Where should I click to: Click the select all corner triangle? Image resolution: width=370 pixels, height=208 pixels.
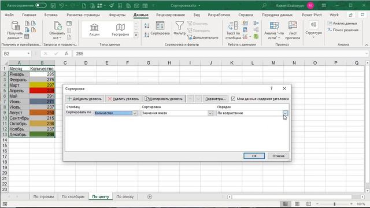click(6, 63)
